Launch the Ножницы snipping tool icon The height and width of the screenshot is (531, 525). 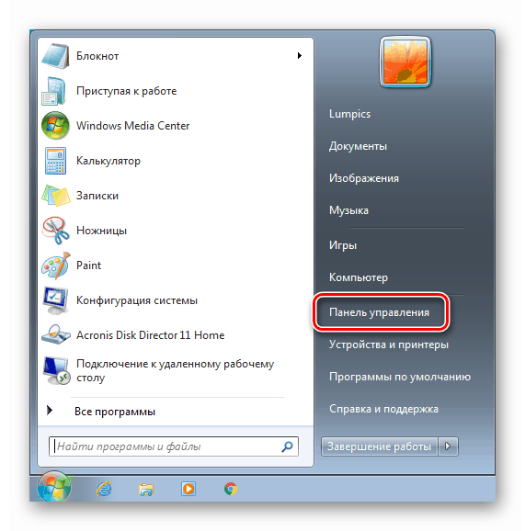click(x=55, y=231)
